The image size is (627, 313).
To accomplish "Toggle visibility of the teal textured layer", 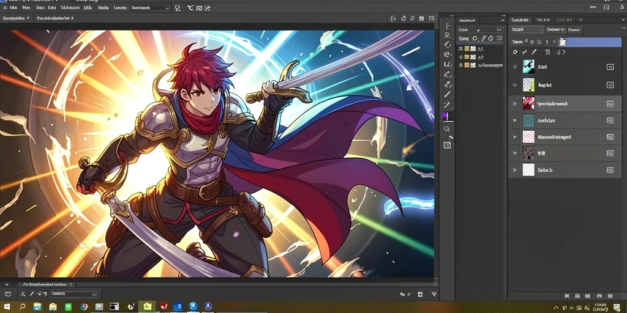I will [514, 120].
